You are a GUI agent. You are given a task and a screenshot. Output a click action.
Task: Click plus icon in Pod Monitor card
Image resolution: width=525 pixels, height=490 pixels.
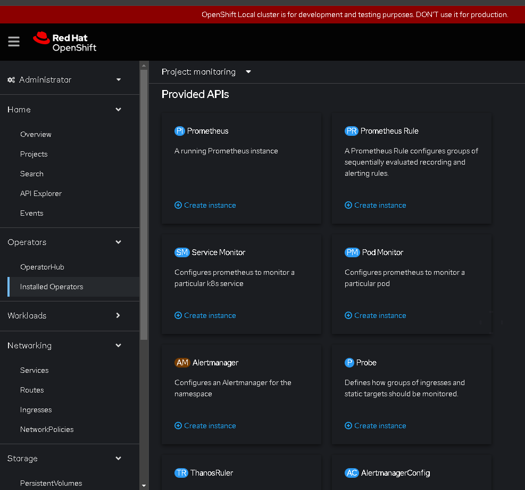(x=348, y=315)
